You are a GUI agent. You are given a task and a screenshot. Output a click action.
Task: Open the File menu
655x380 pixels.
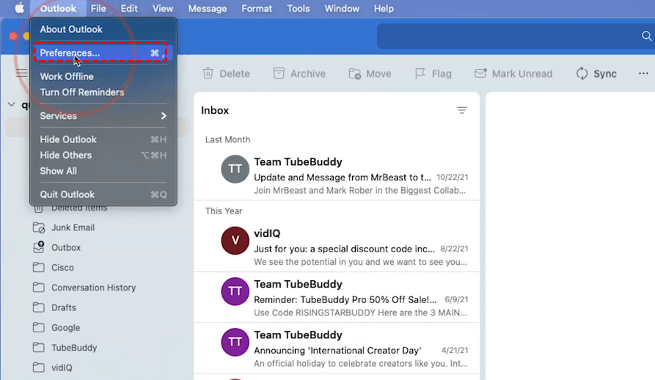pyautogui.click(x=98, y=8)
